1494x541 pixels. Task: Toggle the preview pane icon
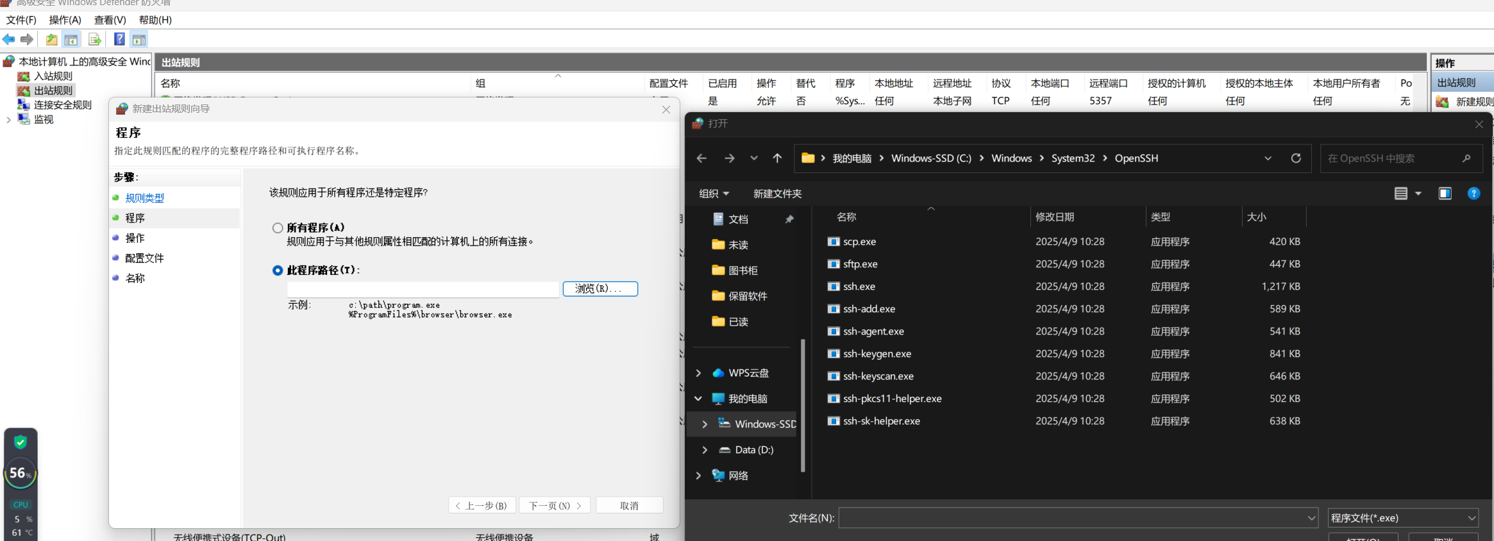point(1445,194)
